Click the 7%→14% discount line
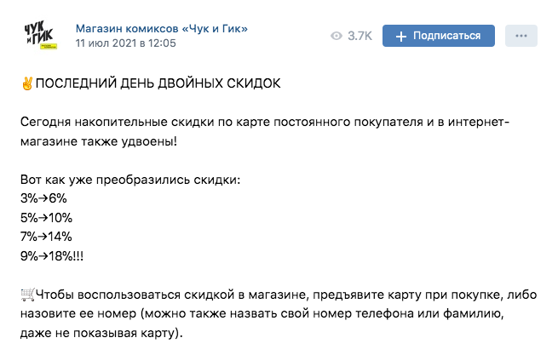The width and height of the screenshot is (558, 355). 46,236
